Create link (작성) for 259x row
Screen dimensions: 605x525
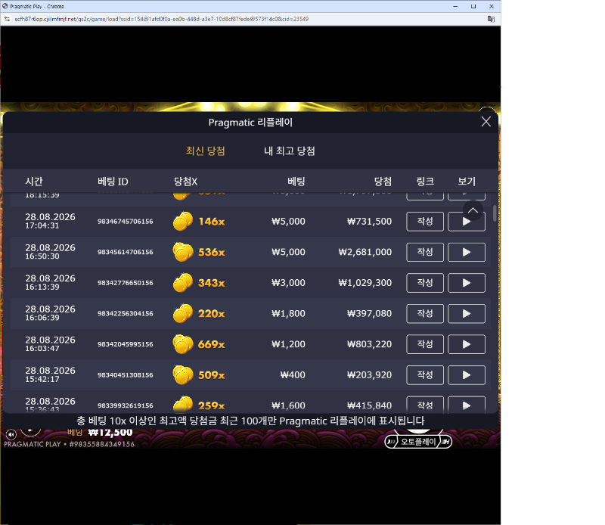click(425, 405)
